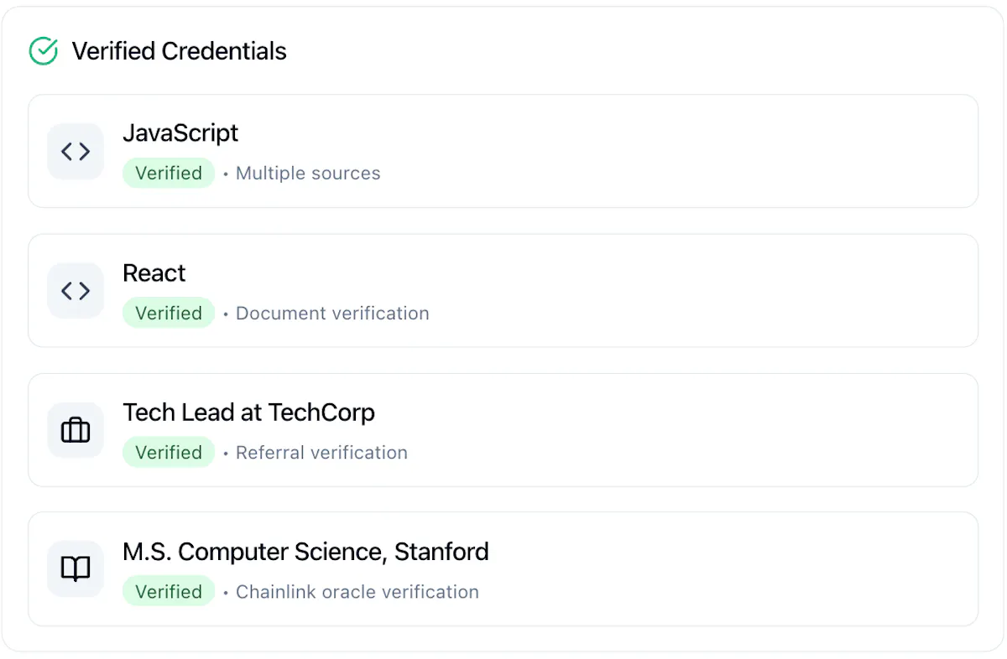The image size is (1007, 659).
Task: Click the 'Document verification' text
Action: tap(332, 314)
